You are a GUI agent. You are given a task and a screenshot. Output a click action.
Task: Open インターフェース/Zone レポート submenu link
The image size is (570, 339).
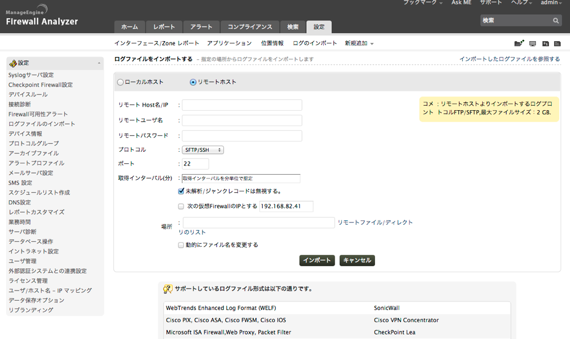click(157, 43)
